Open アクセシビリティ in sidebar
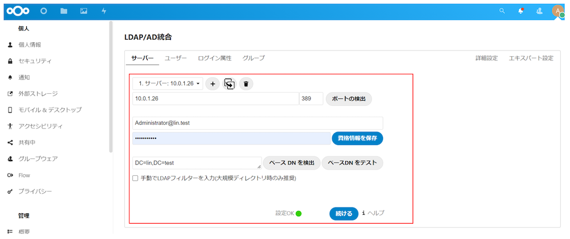The image size is (570, 239). pyautogui.click(x=40, y=126)
